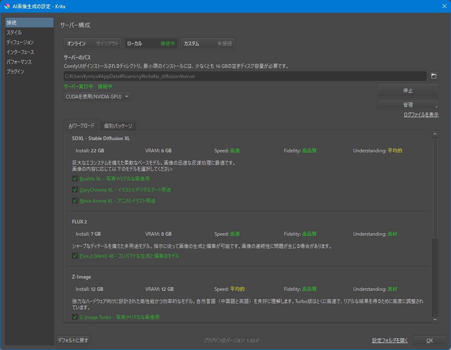Click the workload list scrollbar up arrow
This screenshot has width=451, height=350.
point(435,134)
